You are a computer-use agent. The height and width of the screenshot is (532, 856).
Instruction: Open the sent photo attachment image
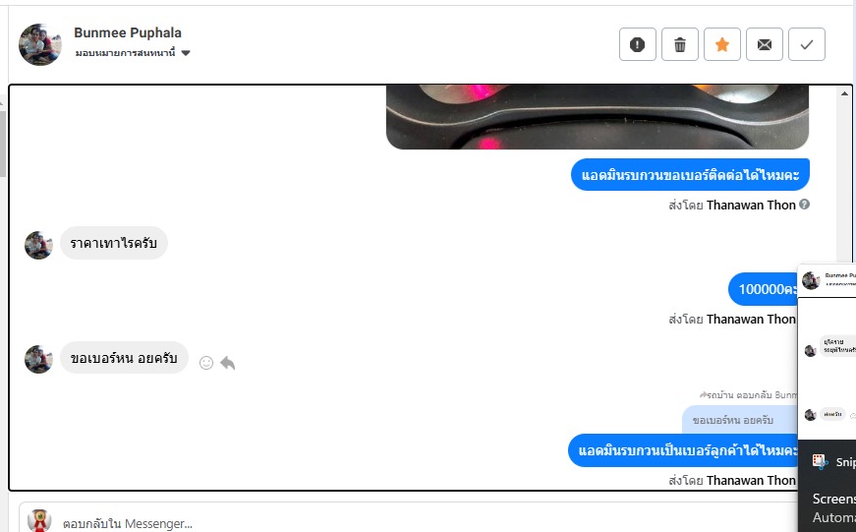[x=598, y=117]
